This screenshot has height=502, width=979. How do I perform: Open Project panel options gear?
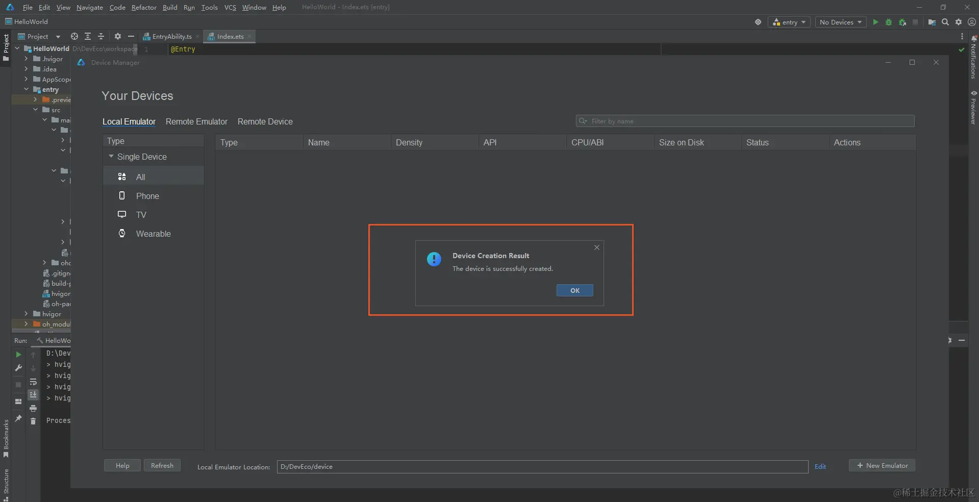118,36
